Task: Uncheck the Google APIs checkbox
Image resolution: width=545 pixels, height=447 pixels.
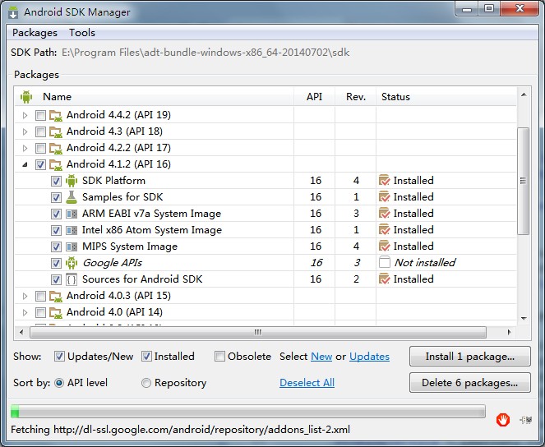Action: click(56, 263)
